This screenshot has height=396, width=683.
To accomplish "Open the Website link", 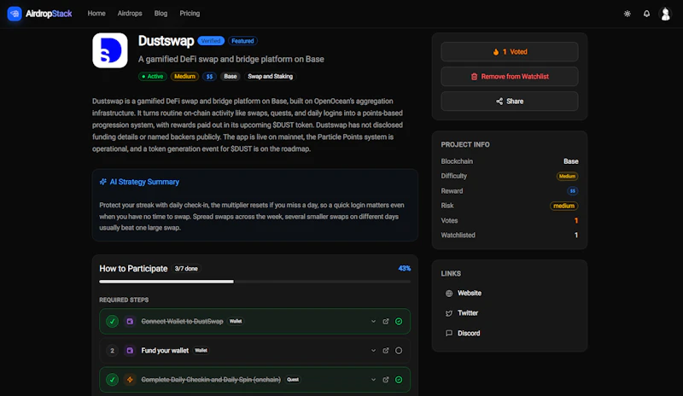I will click(x=470, y=294).
